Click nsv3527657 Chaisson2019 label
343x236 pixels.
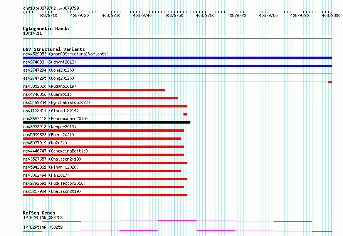[52, 159]
